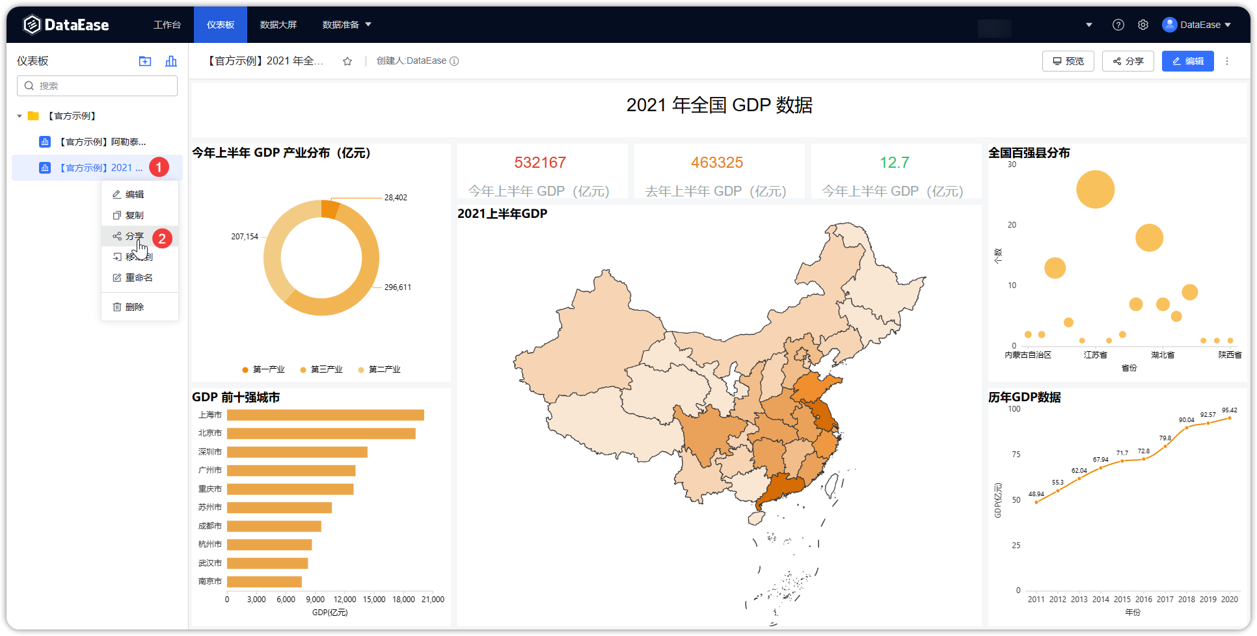Toggle the 第二产业 legend off
This screenshot has height=636, width=1257.
pos(379,369)
